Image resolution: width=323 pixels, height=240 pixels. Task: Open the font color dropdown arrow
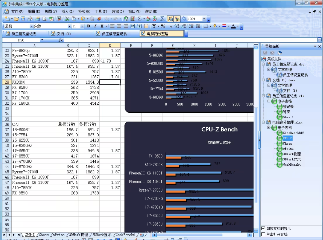tap(238, 26)
